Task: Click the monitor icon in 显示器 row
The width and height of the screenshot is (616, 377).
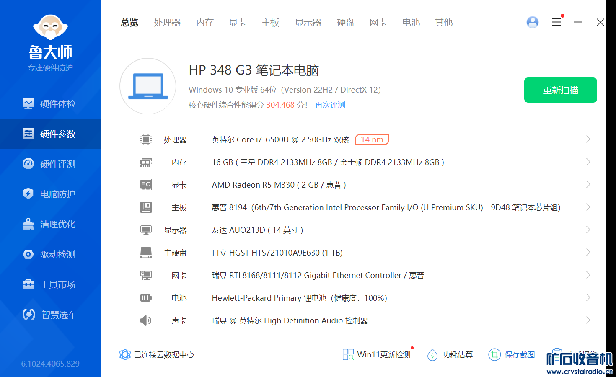Action: click(146, 230)
